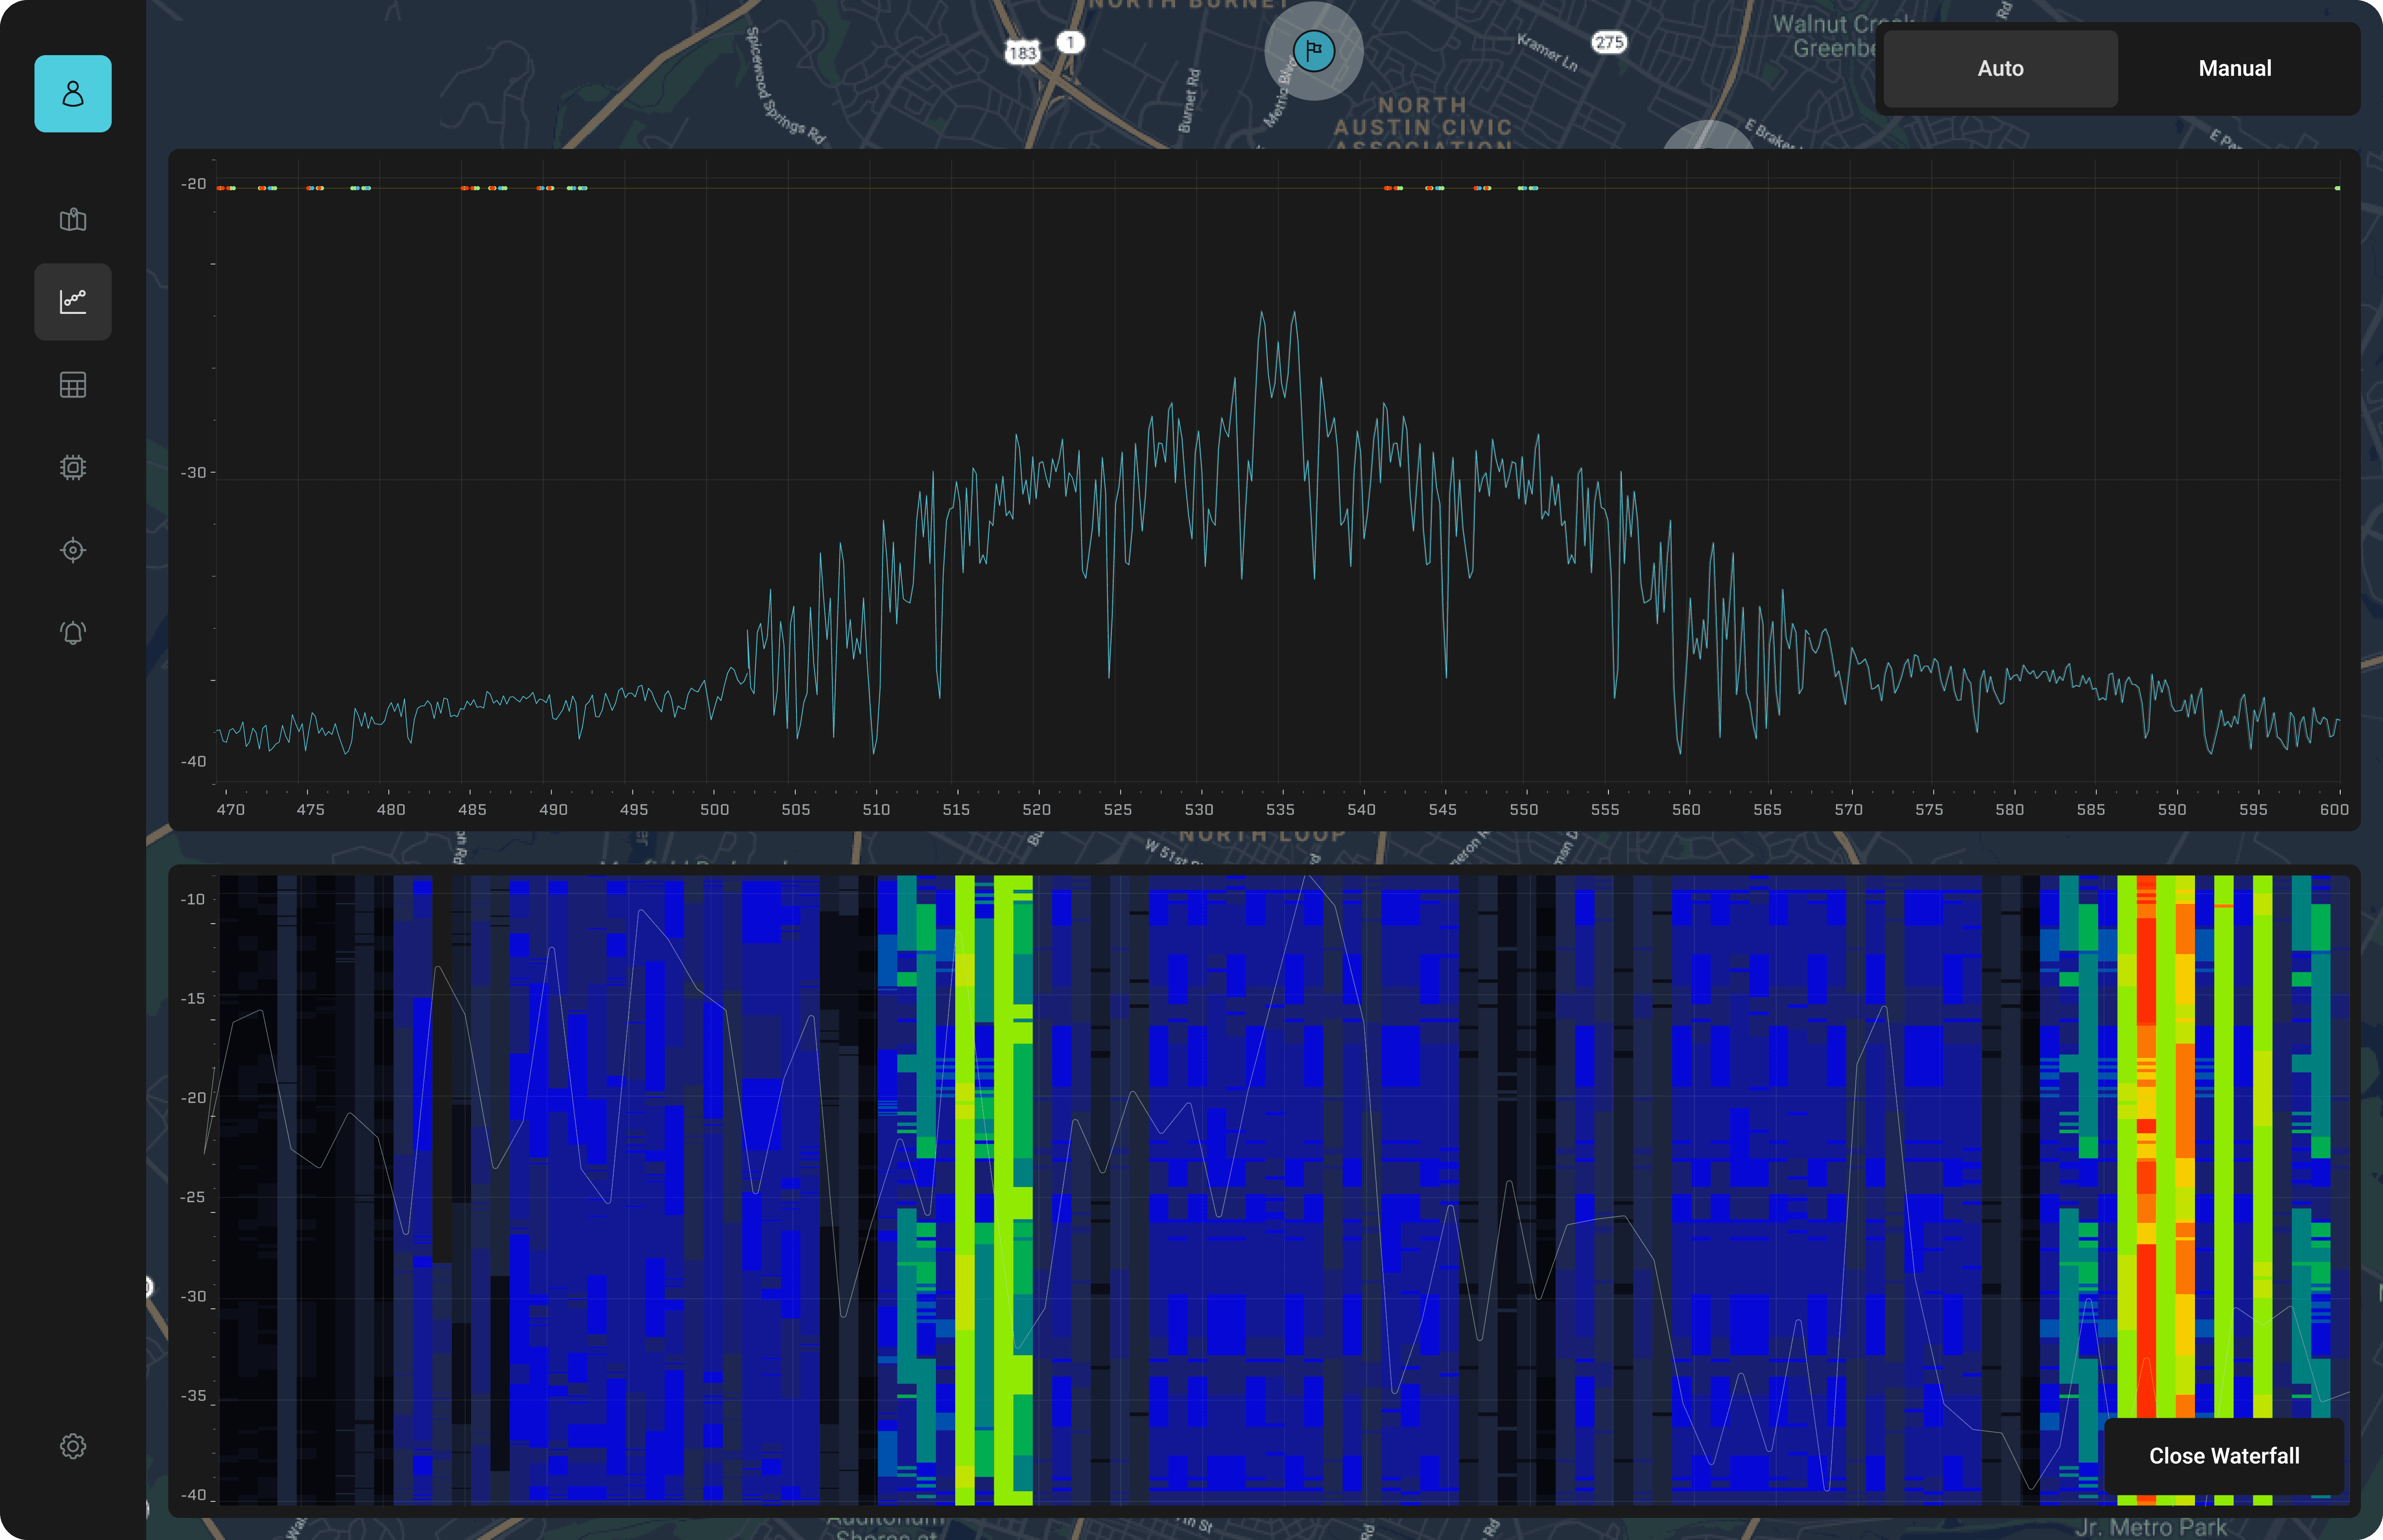
Task: Click the chip hardware icon in sidebar
Action: [73, 467]
